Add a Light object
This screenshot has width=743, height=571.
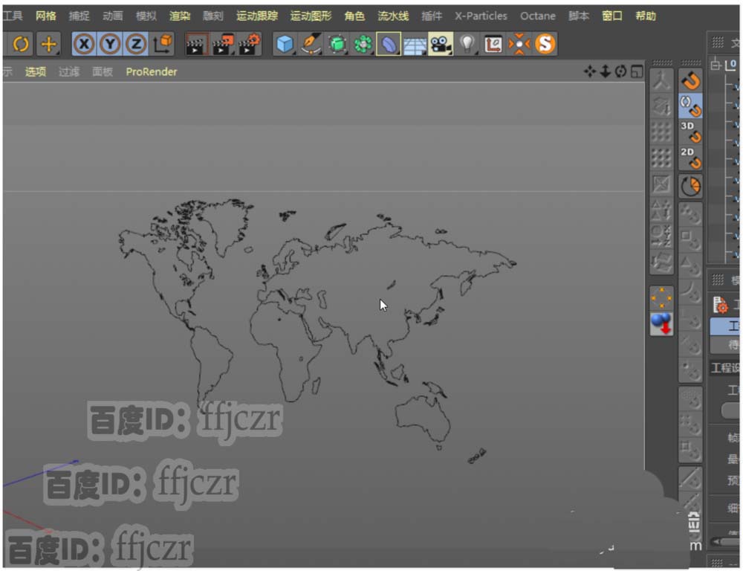(x=467, y=44)
